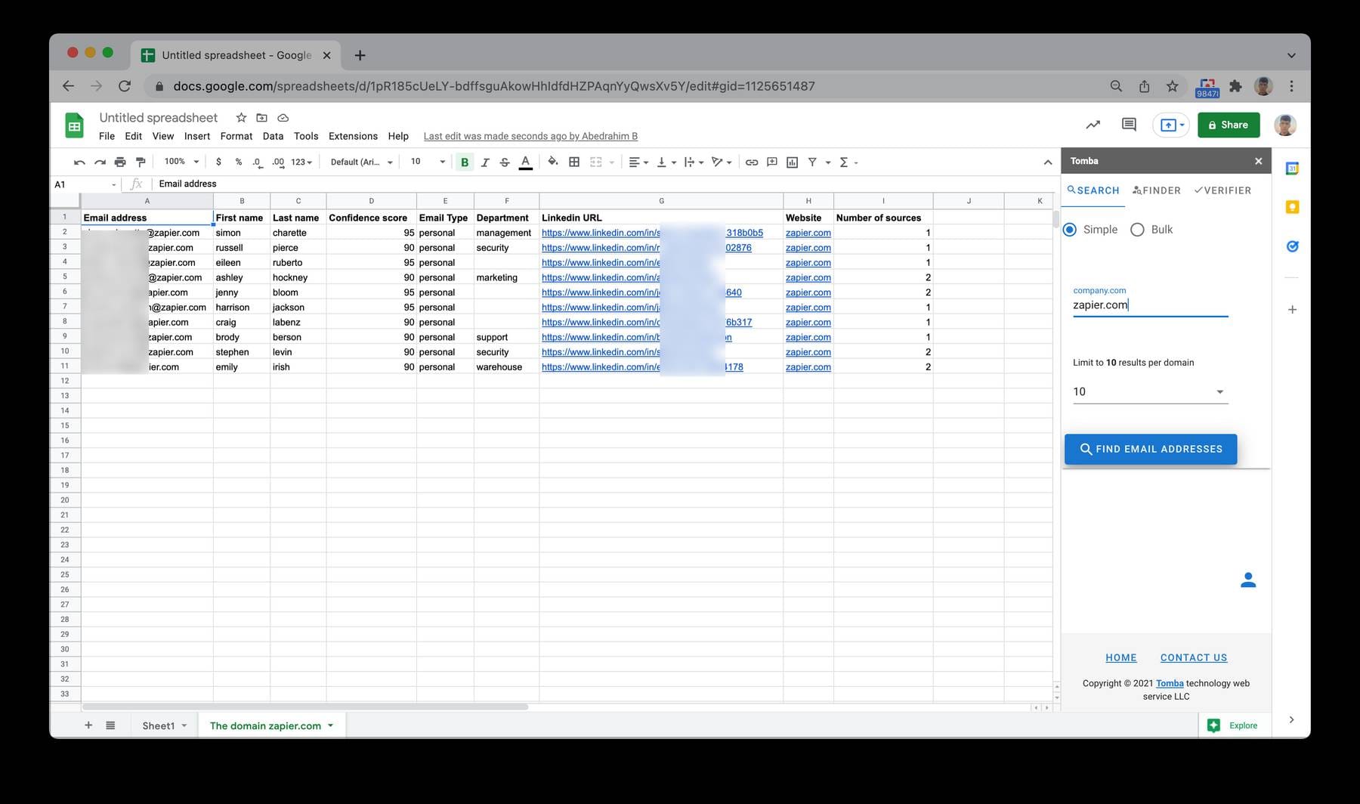Open the File menu
The width and height of the screenshot is (1360, 804).
pos(107,136)
